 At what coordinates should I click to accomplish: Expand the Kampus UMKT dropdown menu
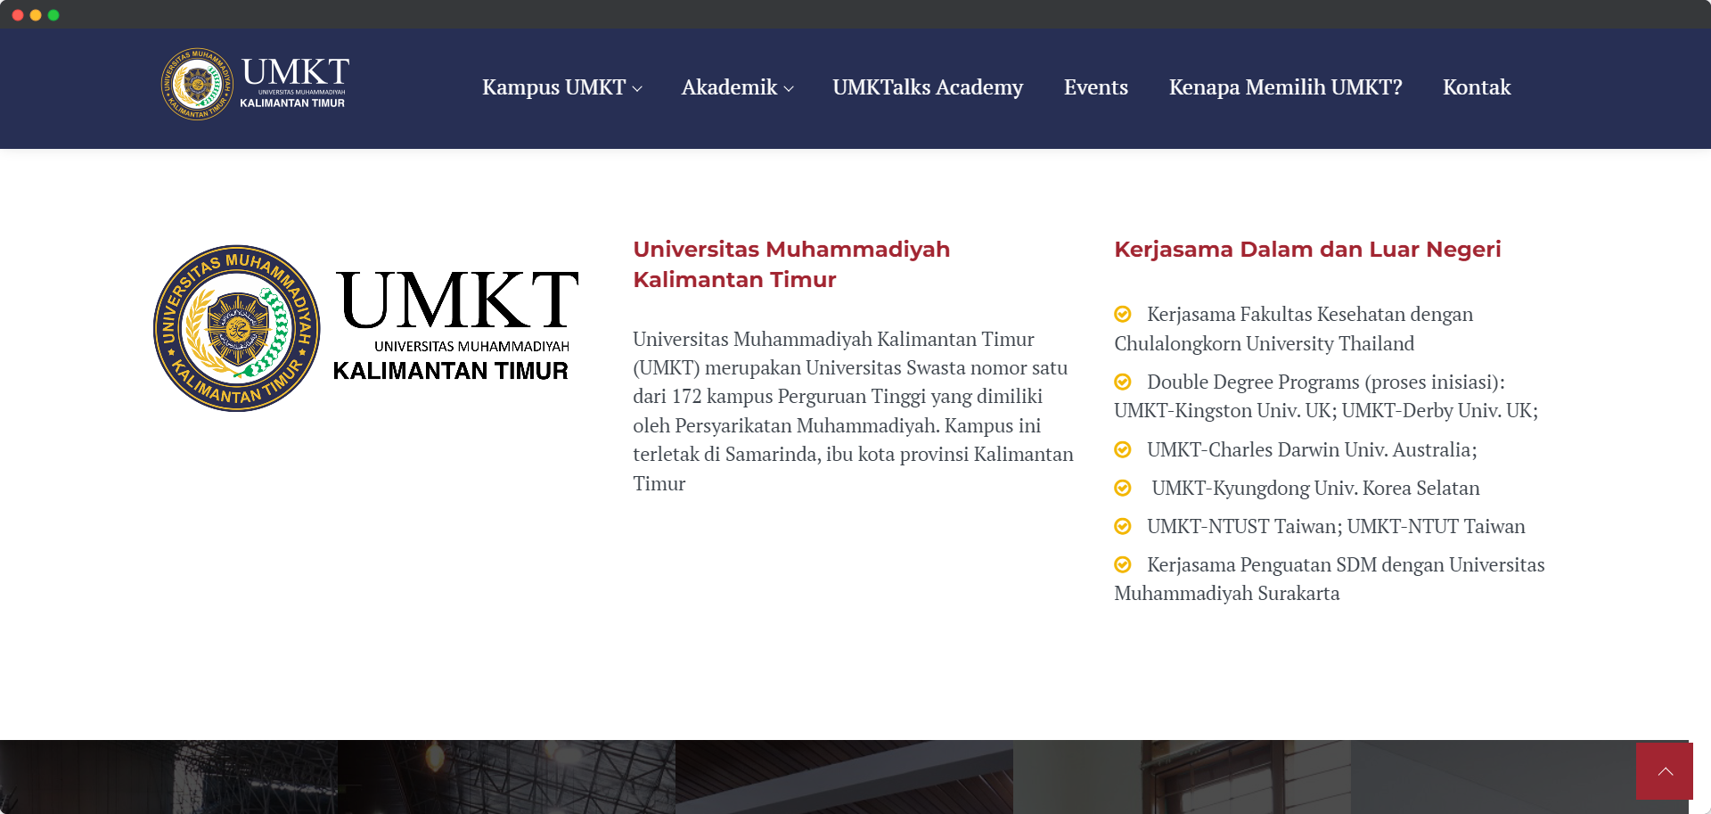[561, 87]
